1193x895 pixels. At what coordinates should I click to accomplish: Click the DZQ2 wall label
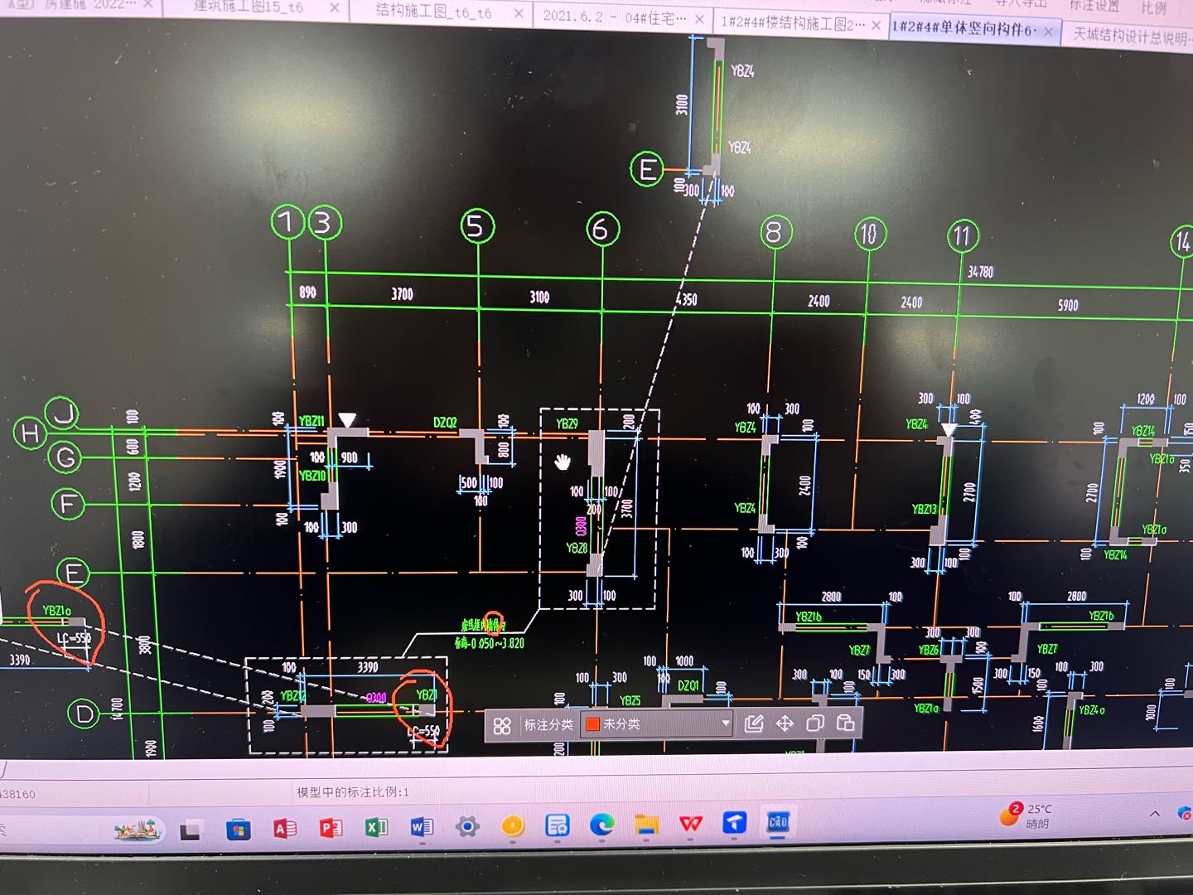[445, 423]
